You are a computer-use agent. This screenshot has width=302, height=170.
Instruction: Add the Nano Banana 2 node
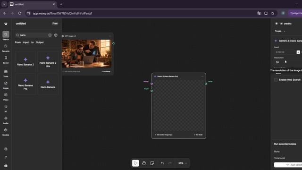click(25, 62)
